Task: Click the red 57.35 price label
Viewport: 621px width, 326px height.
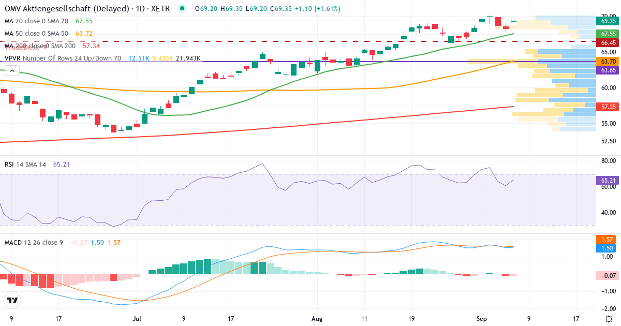Action: pos(608,107)
